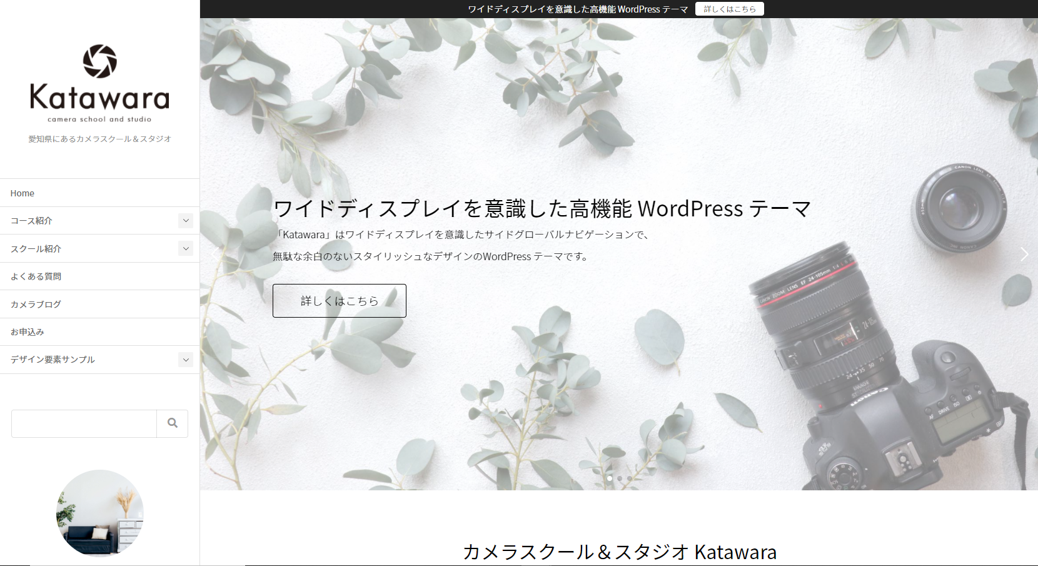Click the 詳しくはこちら button in the top bar

(x=729, y=9)
